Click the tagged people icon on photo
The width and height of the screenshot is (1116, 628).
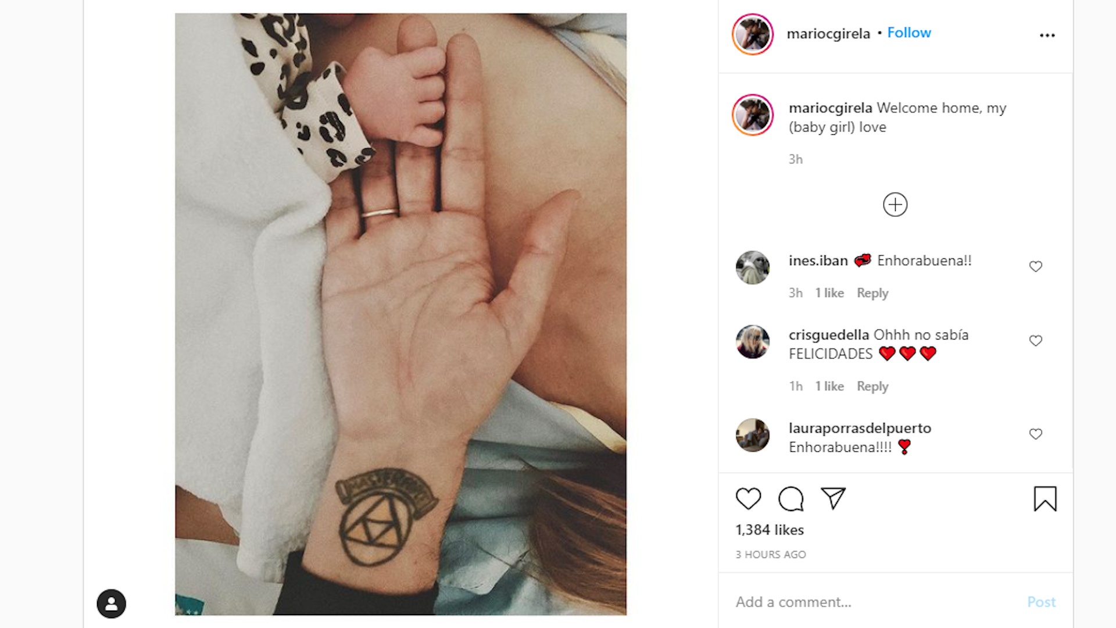(x=111, y=604)
